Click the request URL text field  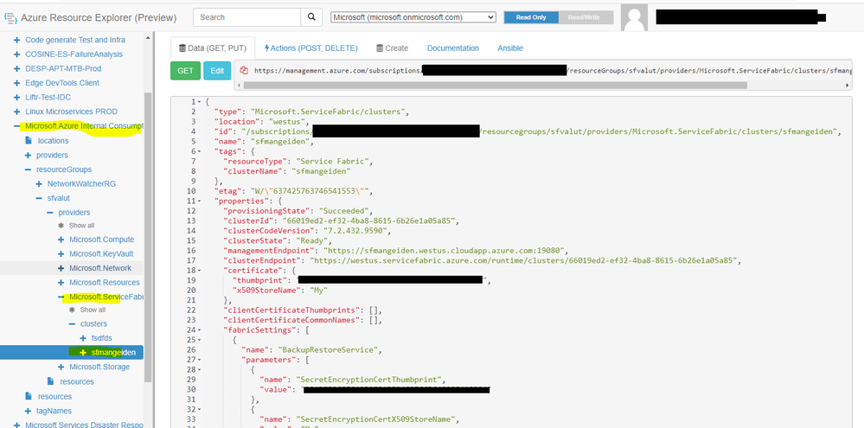click(551, 71)
